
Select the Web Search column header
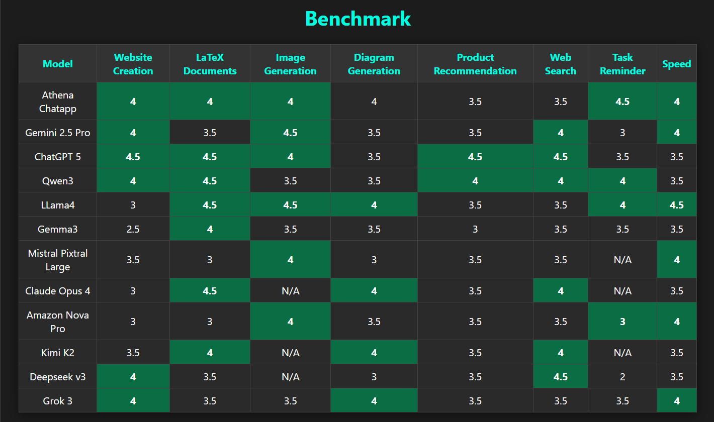click(561, 64)
